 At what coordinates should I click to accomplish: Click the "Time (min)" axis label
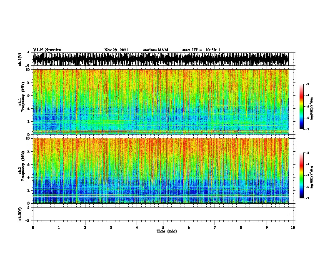[x=167, y=231]
